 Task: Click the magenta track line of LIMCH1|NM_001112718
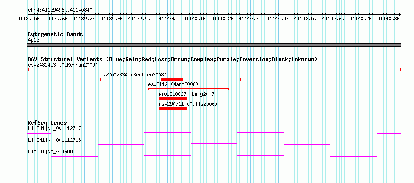(214, 145)
